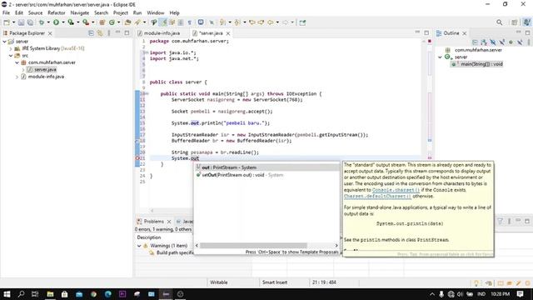The height and width of the screenshot is (300, 533).
Task: Click the External Tools run icon
Action: pyautogui.click(x=86, y=22)
